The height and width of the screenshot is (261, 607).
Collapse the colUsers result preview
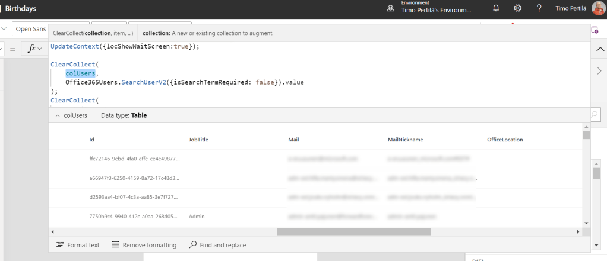point(58,115)
